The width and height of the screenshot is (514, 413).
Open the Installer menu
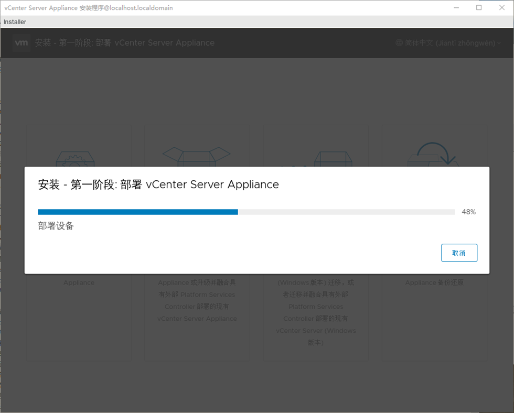click(x=15, y=22)
